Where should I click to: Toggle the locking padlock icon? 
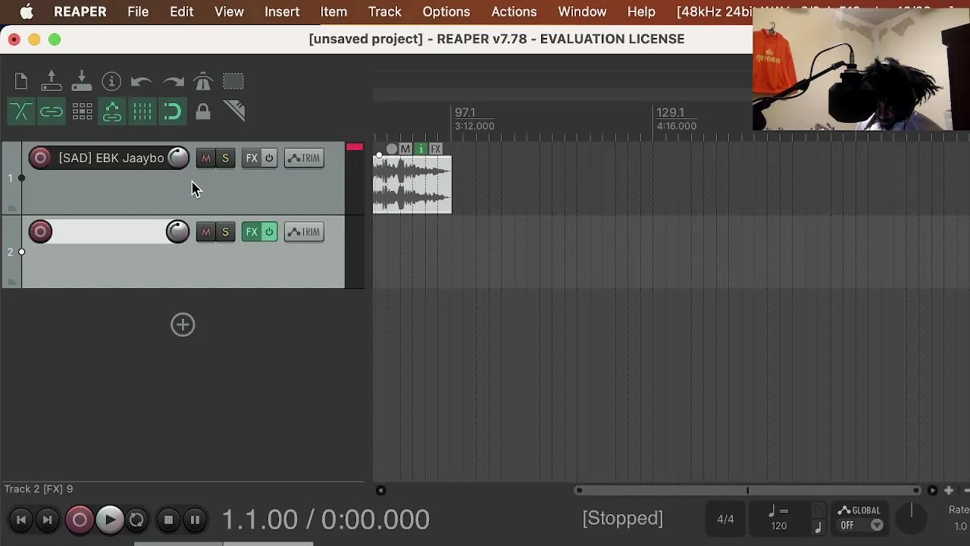pyautogui.click(x=203, y=112)
